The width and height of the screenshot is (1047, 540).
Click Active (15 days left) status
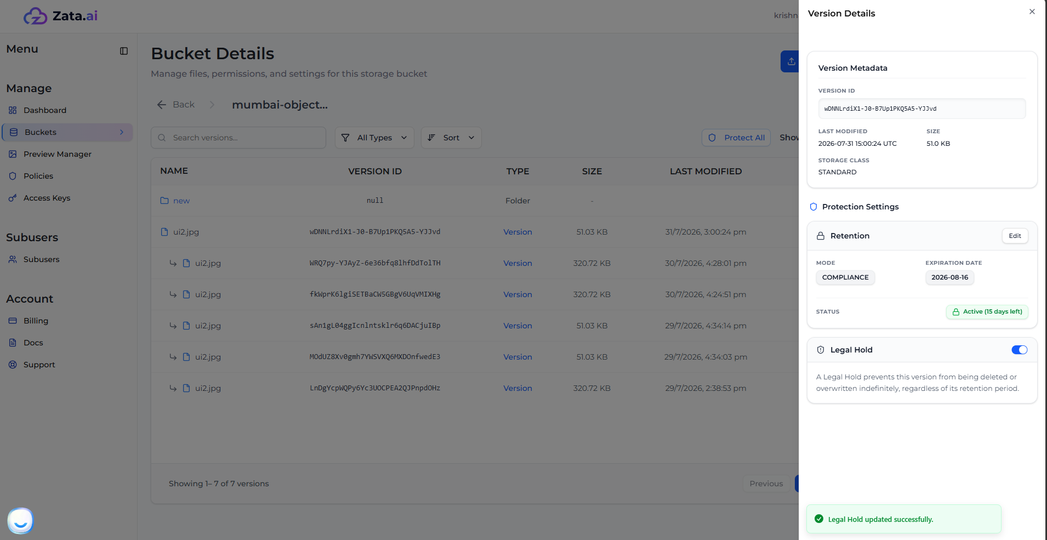tap(987, 311)
